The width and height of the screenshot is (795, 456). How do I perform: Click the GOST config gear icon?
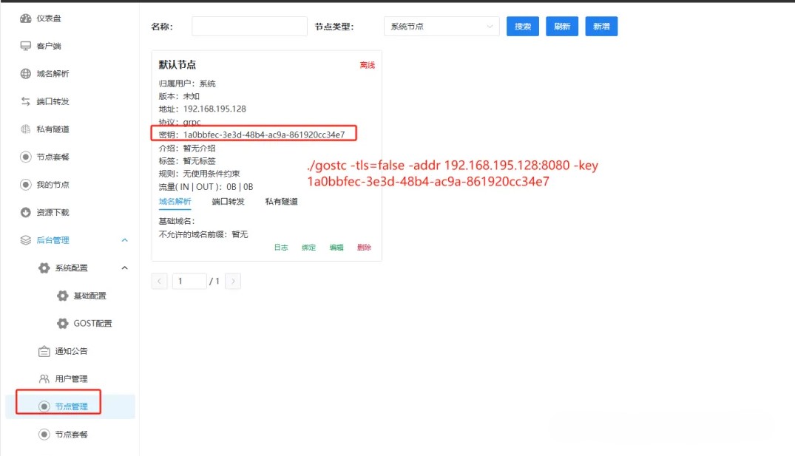63,324
